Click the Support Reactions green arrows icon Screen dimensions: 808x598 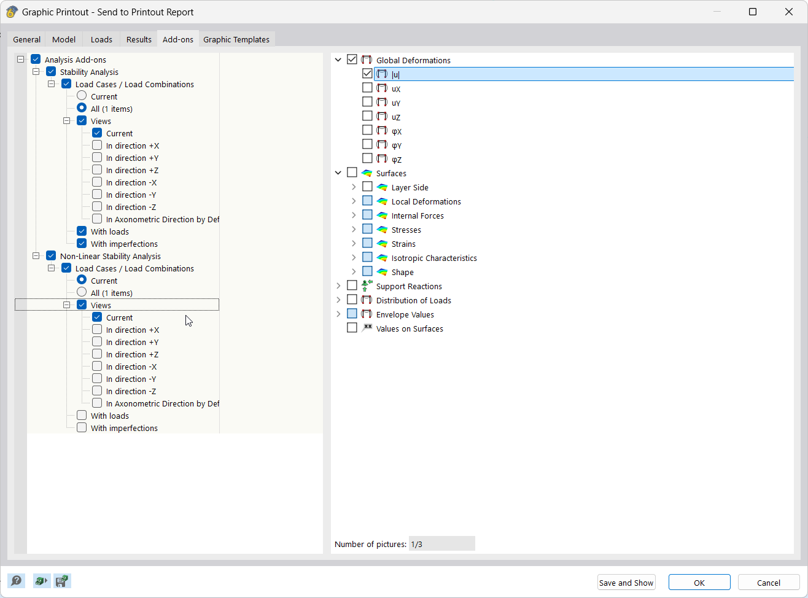[367, 286]
